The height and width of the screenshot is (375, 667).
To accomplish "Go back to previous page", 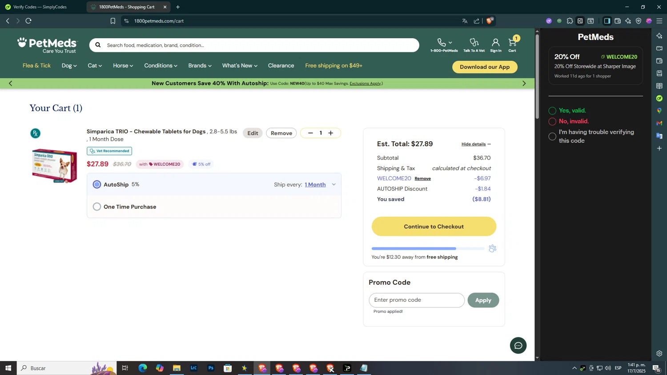I will point(8,21).
